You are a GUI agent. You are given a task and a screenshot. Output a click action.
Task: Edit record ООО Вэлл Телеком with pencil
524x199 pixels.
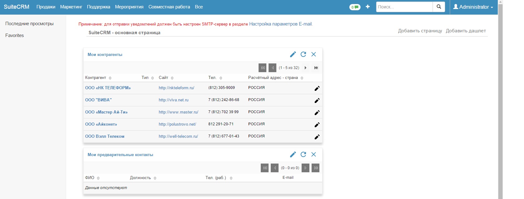(317, 137)
